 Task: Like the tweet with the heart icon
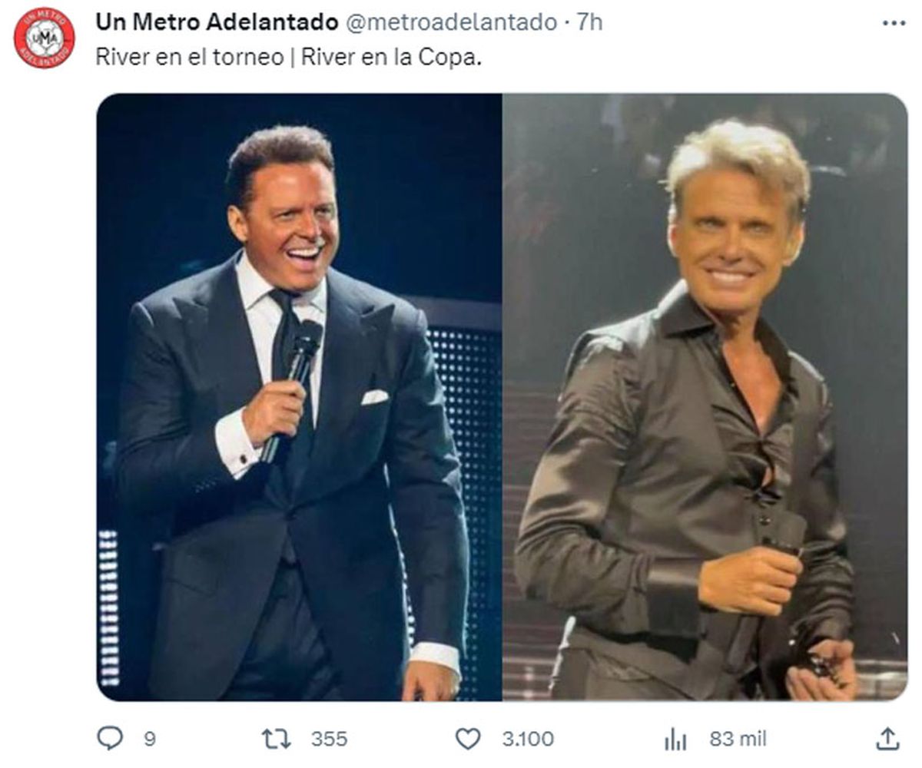point(468,739)
